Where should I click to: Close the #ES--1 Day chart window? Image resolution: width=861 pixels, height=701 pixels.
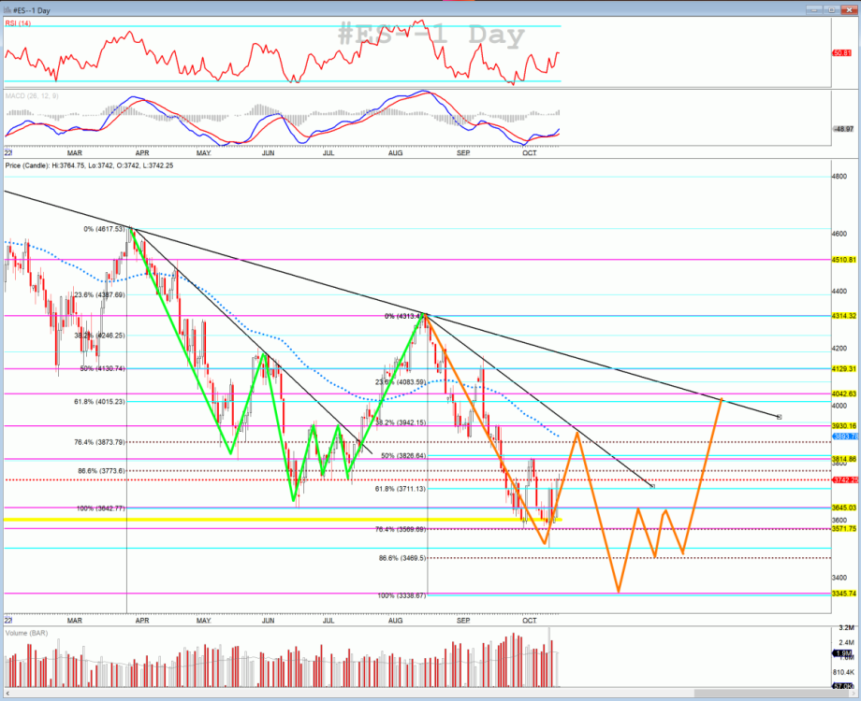[848, 8]
